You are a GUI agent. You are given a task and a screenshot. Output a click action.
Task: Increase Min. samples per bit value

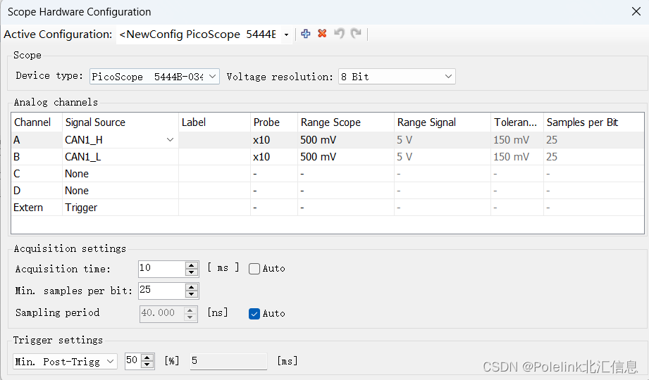(x=191, y=287)
